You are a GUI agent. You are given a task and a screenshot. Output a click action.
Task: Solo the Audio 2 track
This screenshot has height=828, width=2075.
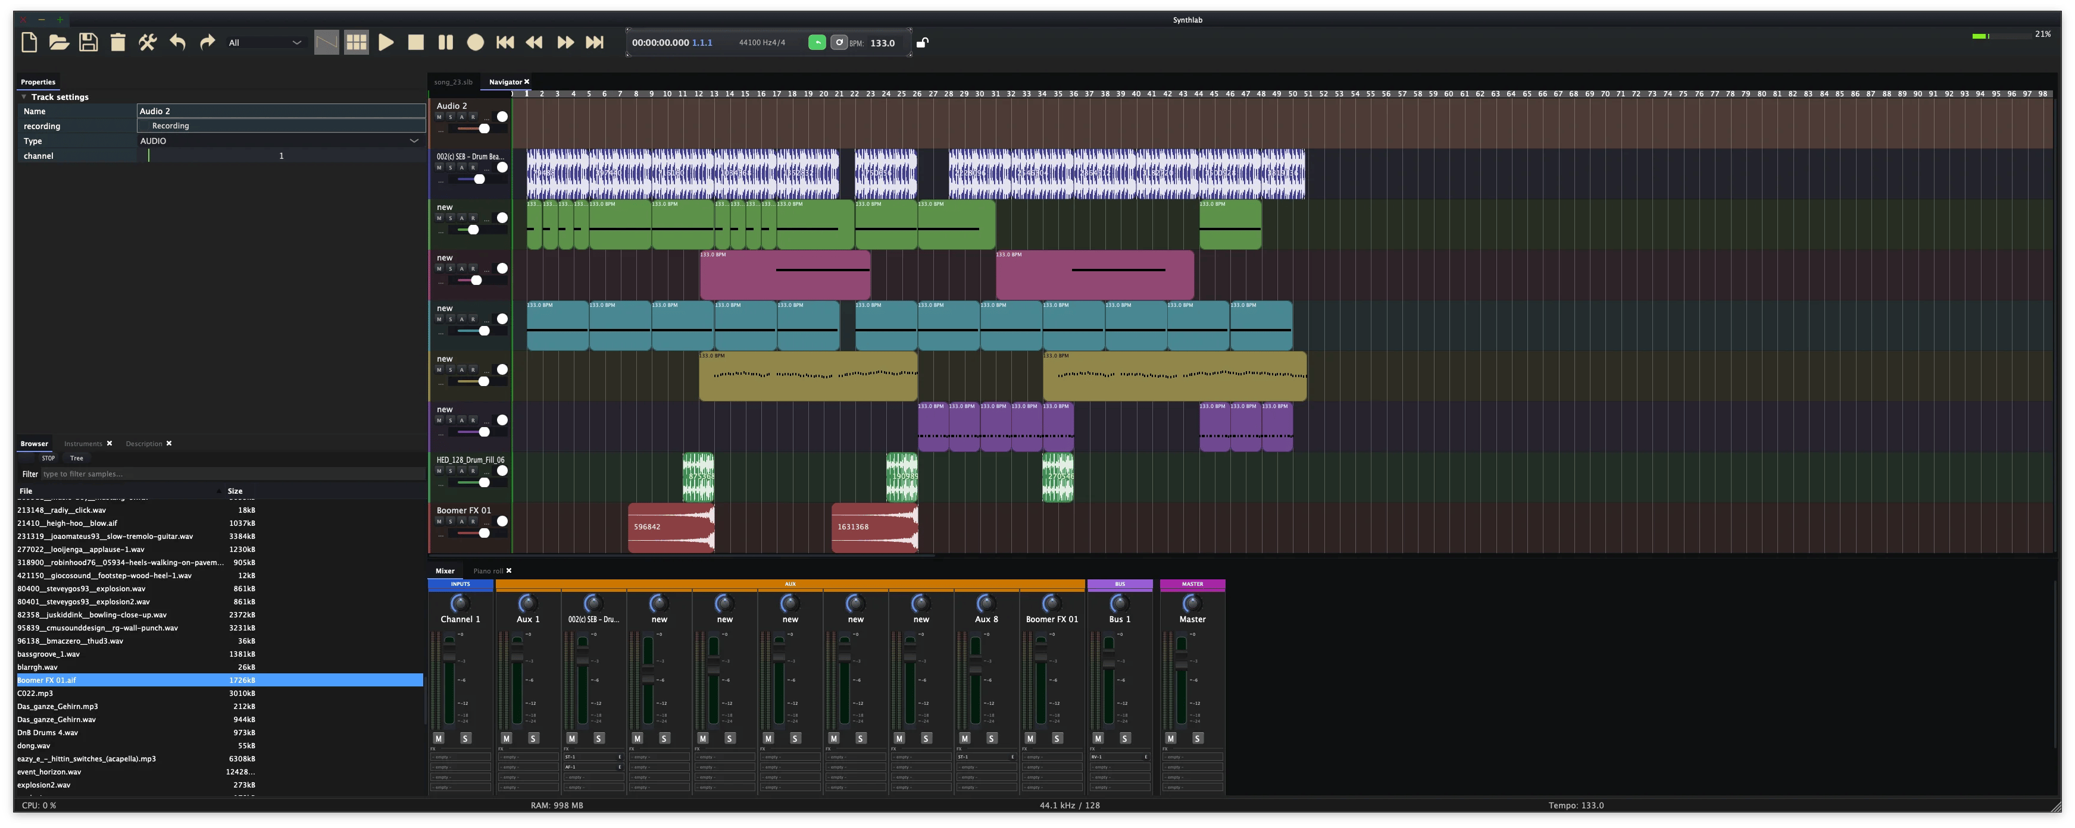tap(450, 118)
